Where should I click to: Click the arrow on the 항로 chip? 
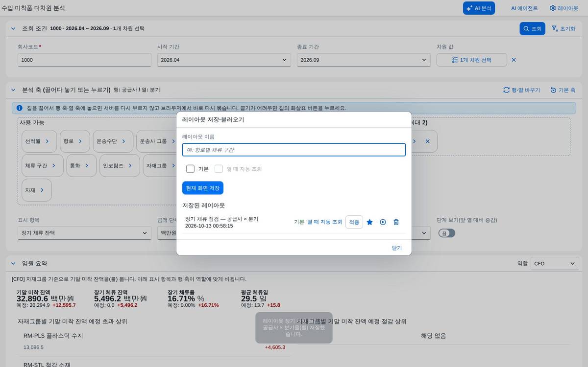(80, 141)
